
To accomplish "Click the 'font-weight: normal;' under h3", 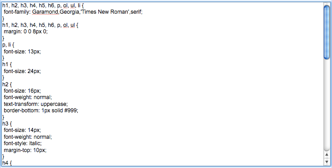I will pyautogui.click(x=28, y=136).
